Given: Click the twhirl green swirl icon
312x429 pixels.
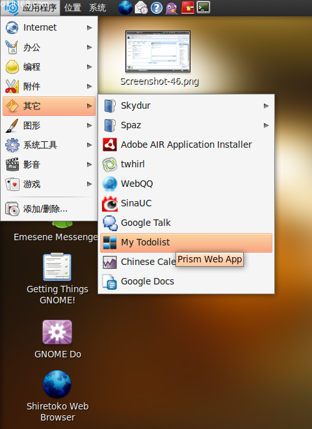Looking at the screenshot, I should (x=110, y=164).
